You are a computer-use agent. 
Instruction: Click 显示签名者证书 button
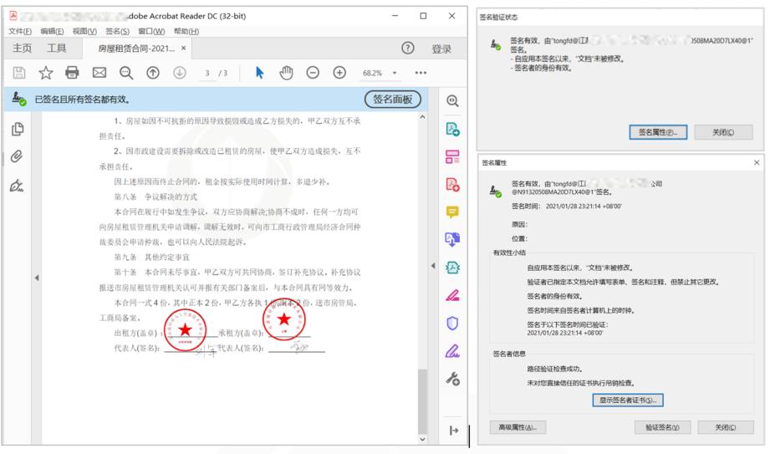tap(631, 400)
